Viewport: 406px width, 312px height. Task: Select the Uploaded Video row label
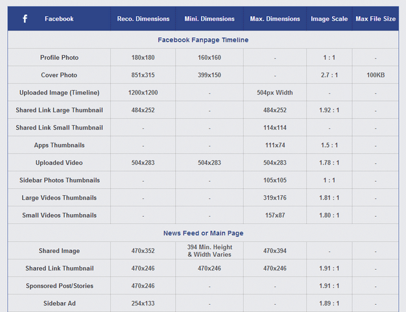[x=59, y=163]
